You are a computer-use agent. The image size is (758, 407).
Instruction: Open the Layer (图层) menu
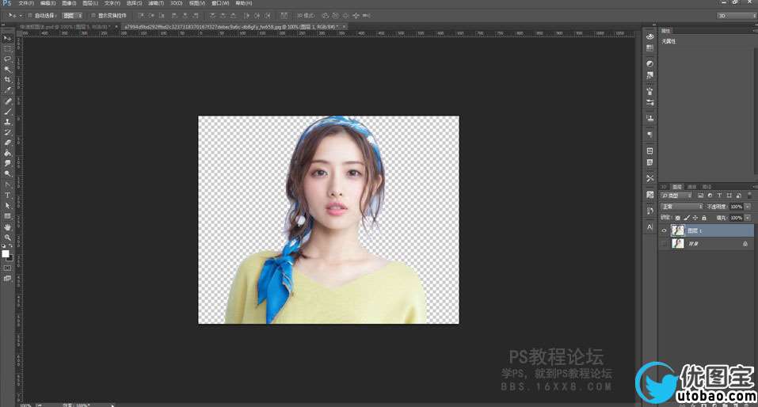(x=90, y=3)
